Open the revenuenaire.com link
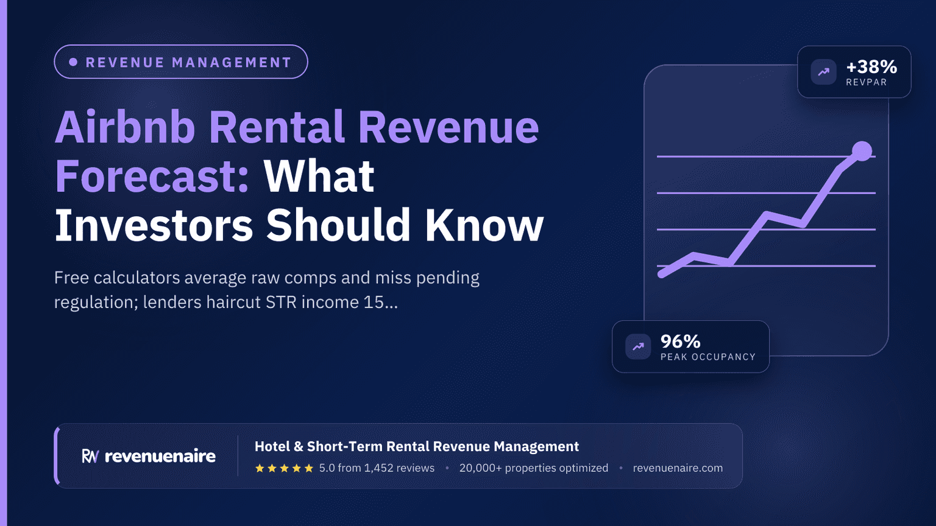Viewport: 936px width, 526px height. pos(678,468)
